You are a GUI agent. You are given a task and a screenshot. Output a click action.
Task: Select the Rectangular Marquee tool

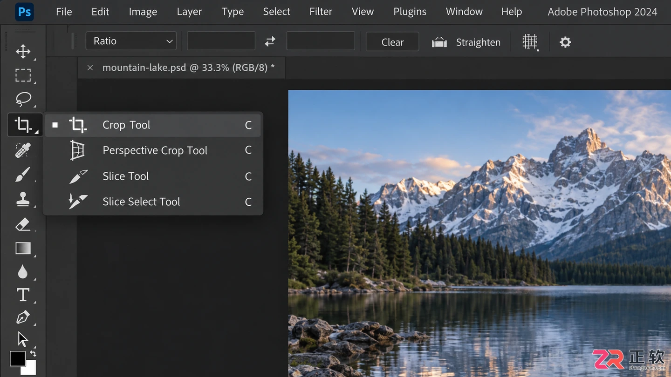(23, 75)
